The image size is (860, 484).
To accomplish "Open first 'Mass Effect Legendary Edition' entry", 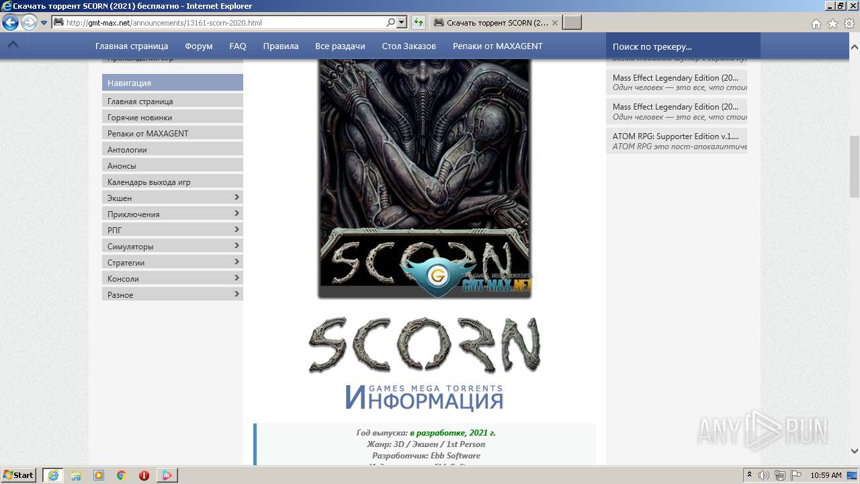I will tap(677, 82).
